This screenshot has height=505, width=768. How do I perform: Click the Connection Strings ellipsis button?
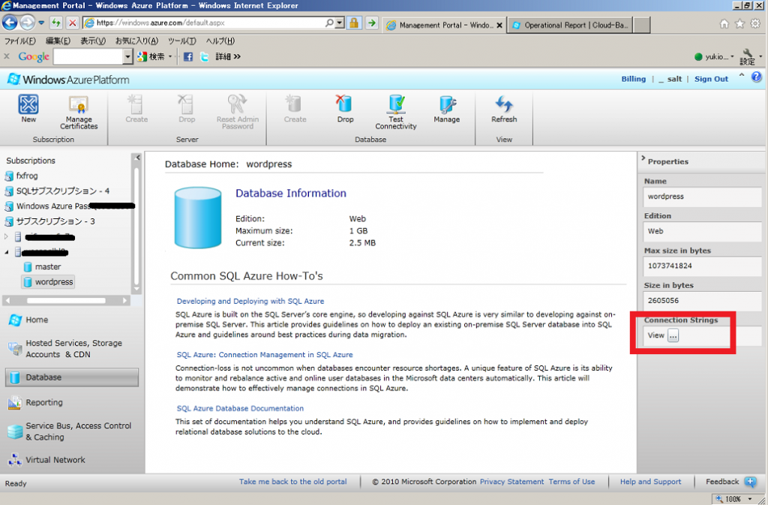pos(673,335)
